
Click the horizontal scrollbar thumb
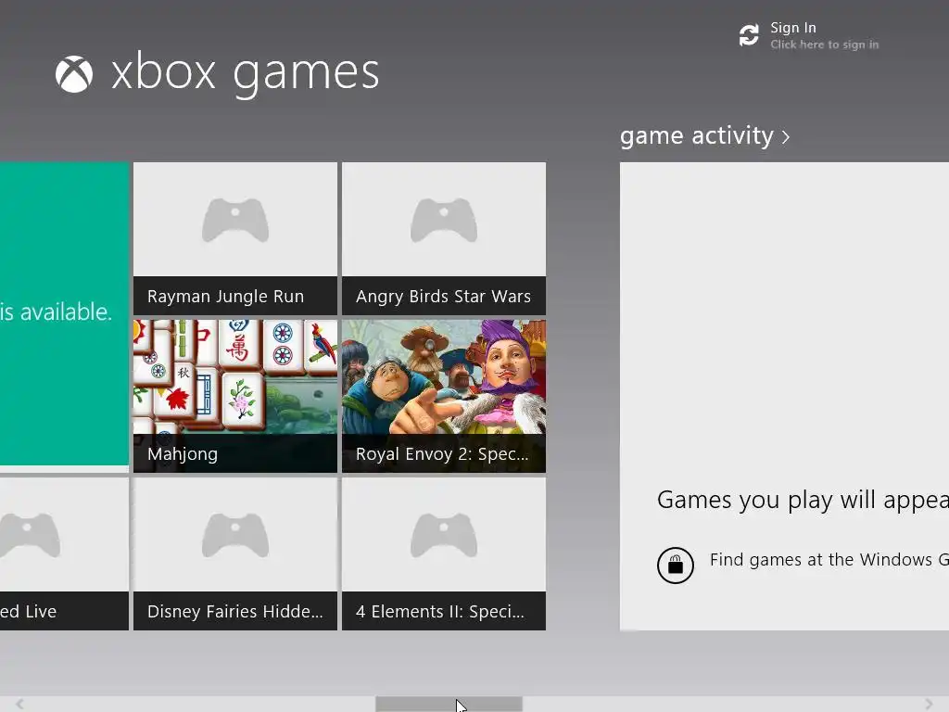tap(449, 705)
